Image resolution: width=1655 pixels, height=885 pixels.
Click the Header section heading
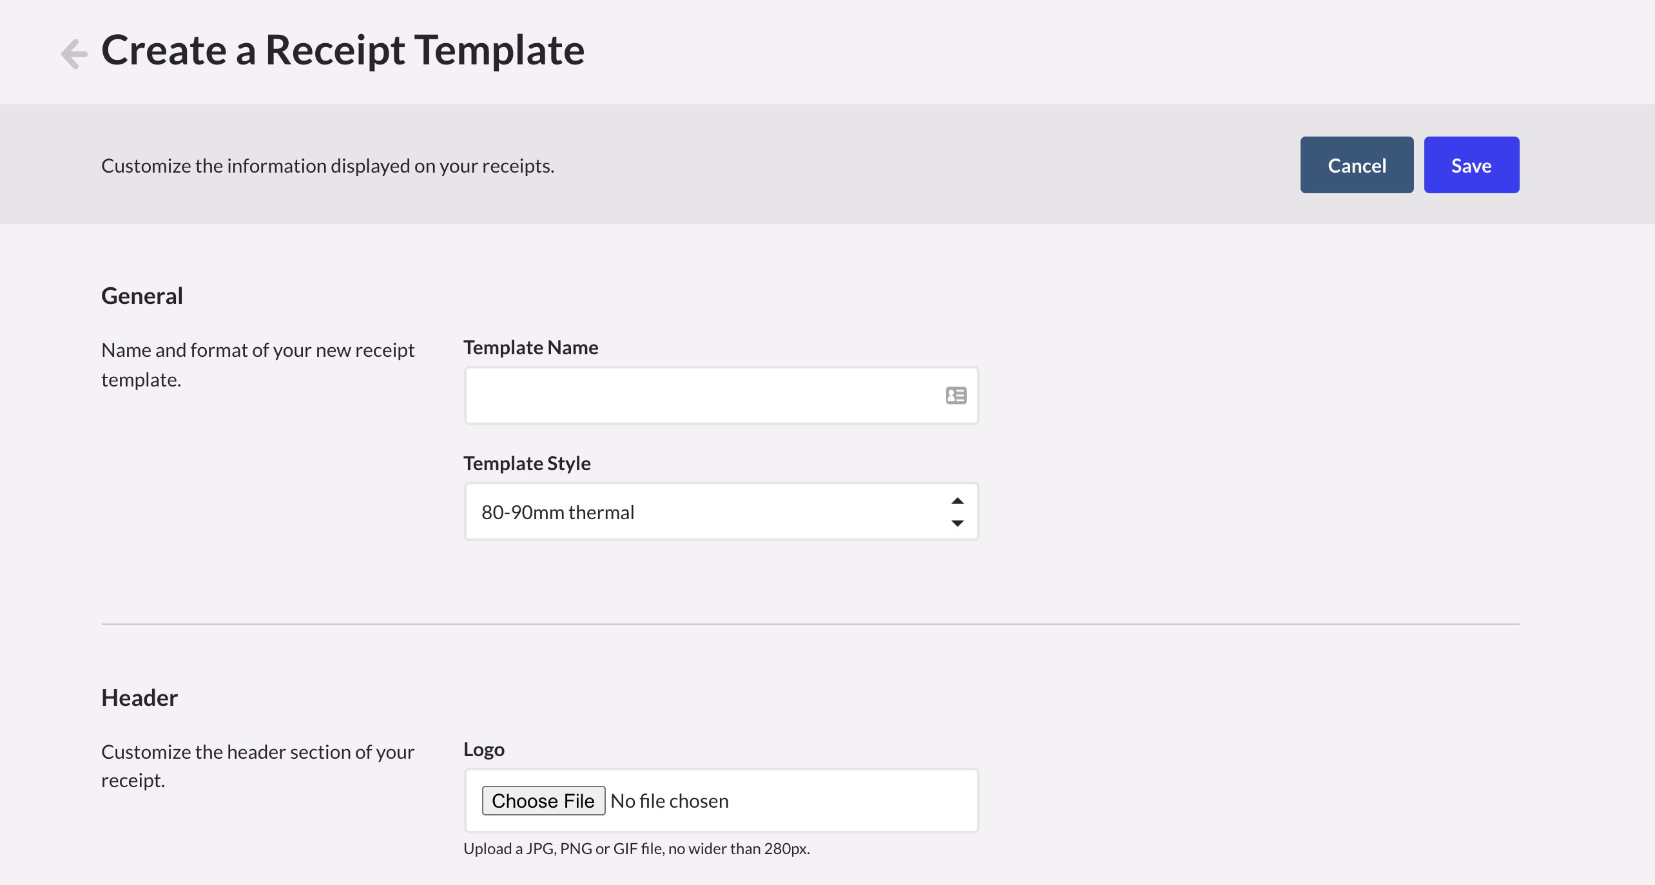click(x=139, y=696)
